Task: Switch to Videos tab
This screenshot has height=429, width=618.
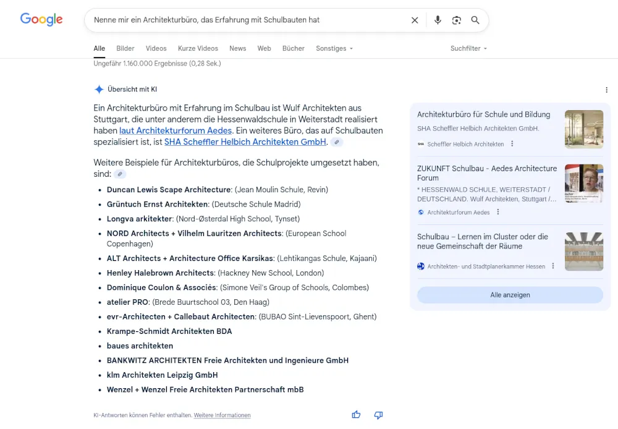Action: click(x=156, y=48)
